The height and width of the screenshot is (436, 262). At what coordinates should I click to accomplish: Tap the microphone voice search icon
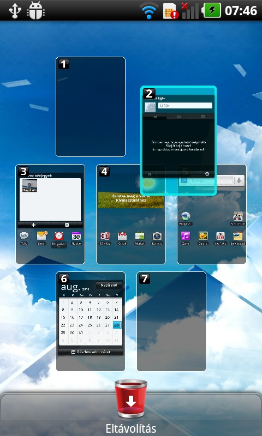click(x=239, y=180)
